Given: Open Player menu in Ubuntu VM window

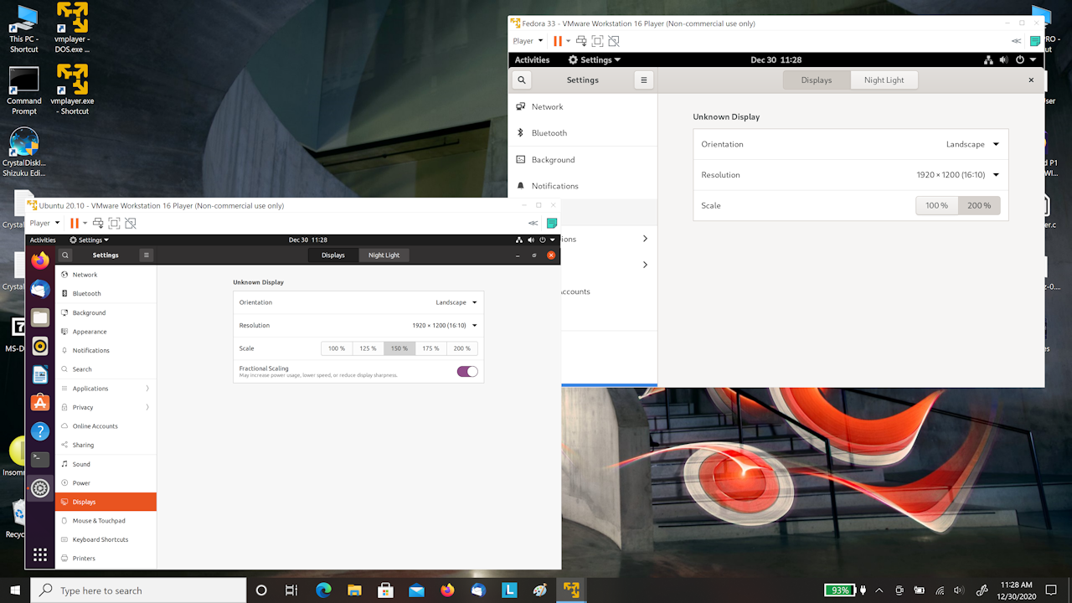Looking at the screenshot, I should point(44,223).
